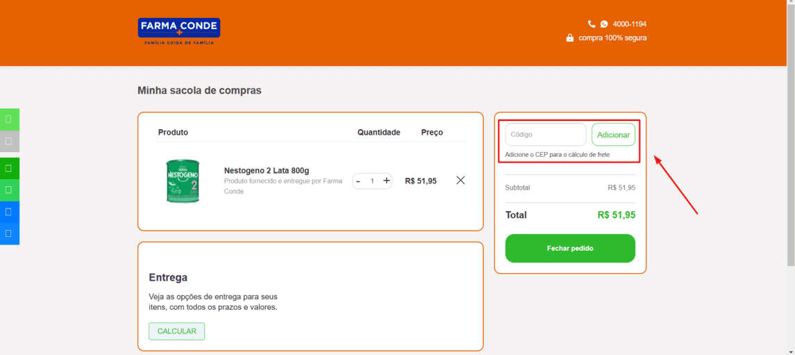Click the bold Total label
795x355 pixels.
tap(516, 215)
